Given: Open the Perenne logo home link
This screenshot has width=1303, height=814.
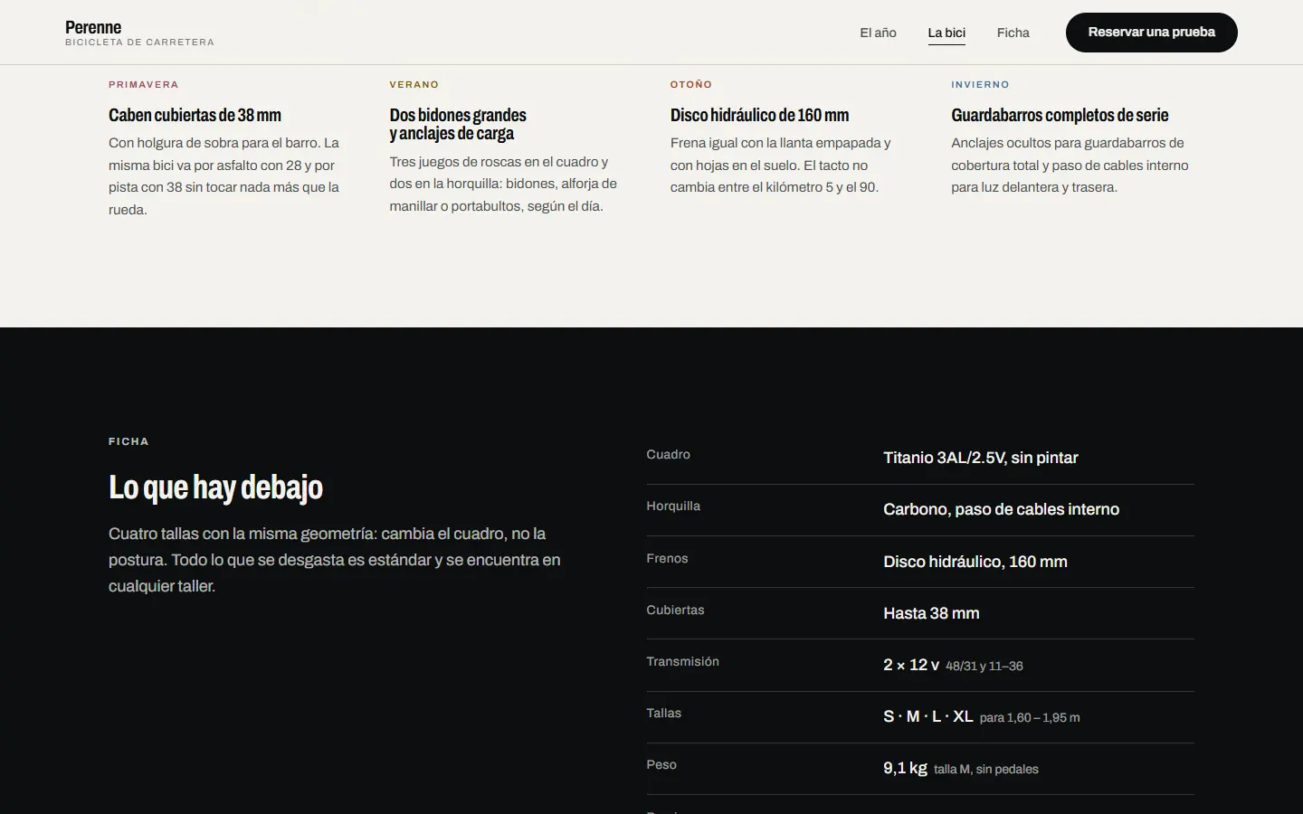Looking at the screenshot, I should pyautogui.click(x=139, y=33).
